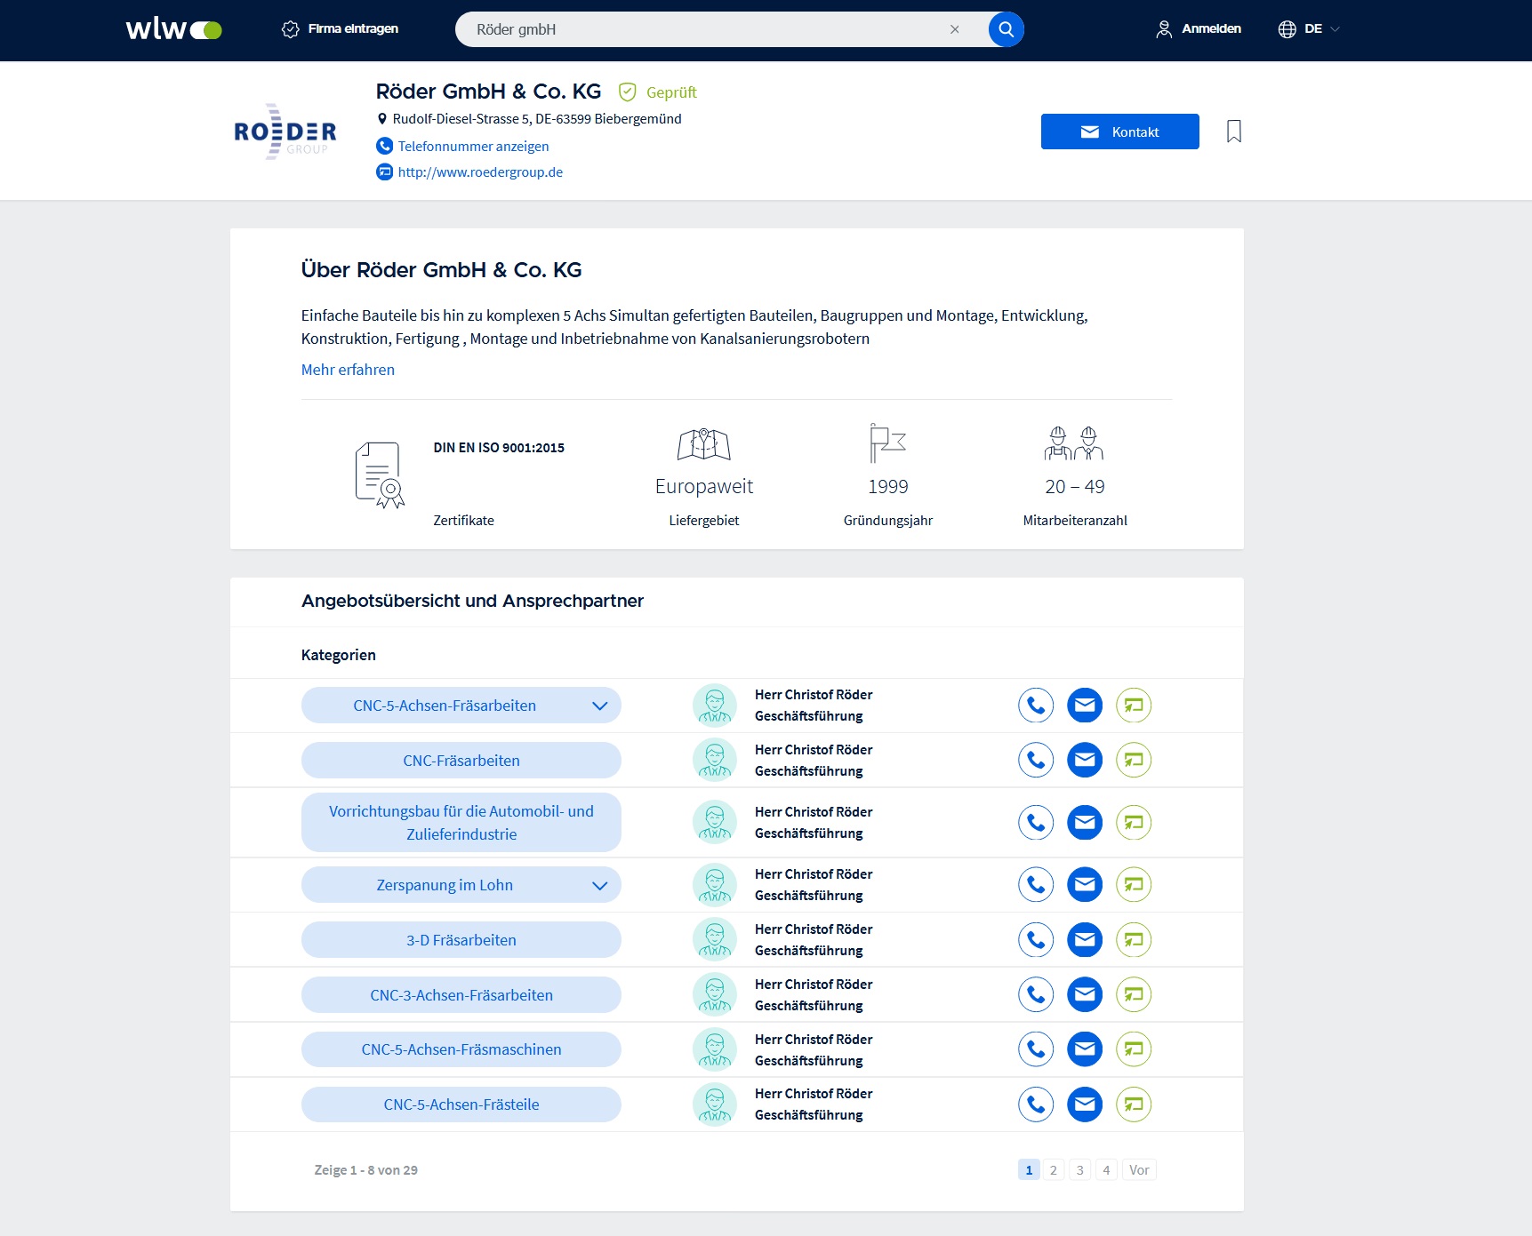Click the wlw logo in the header

[173, 29]
